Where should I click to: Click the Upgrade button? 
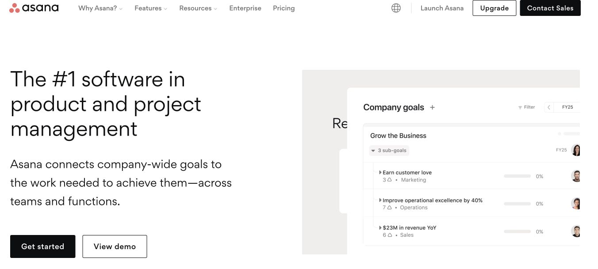(494, 8)
